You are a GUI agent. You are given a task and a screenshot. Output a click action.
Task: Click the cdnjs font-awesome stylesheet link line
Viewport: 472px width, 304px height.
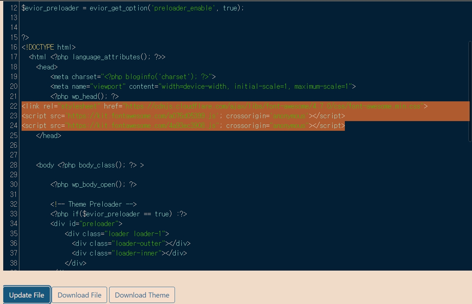[x=225, y=106]
